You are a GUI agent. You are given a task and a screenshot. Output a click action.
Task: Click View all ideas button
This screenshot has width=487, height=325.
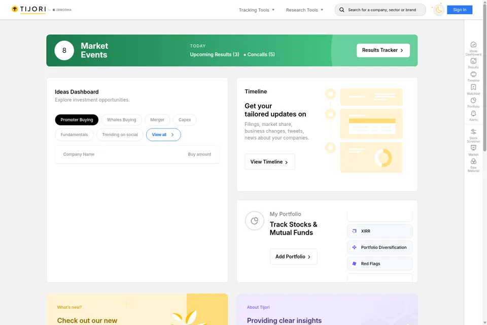point(163,135)
